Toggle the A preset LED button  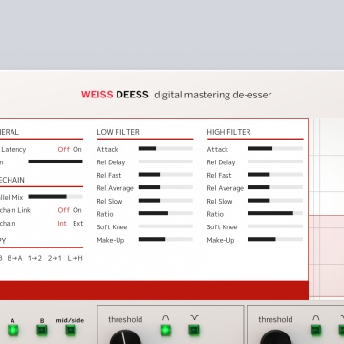(x=12, y=331)
